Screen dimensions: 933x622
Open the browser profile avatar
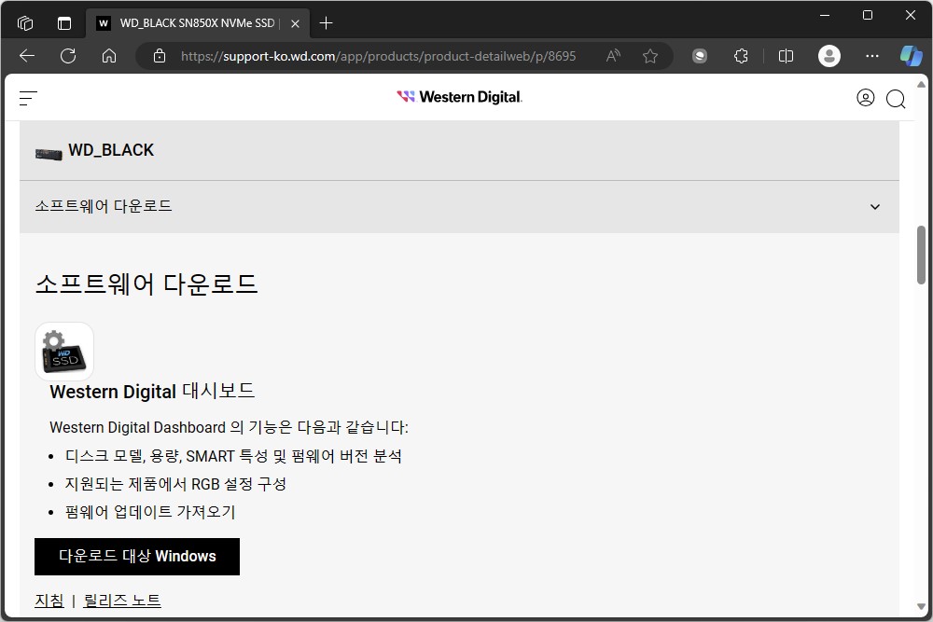point(829,56)
